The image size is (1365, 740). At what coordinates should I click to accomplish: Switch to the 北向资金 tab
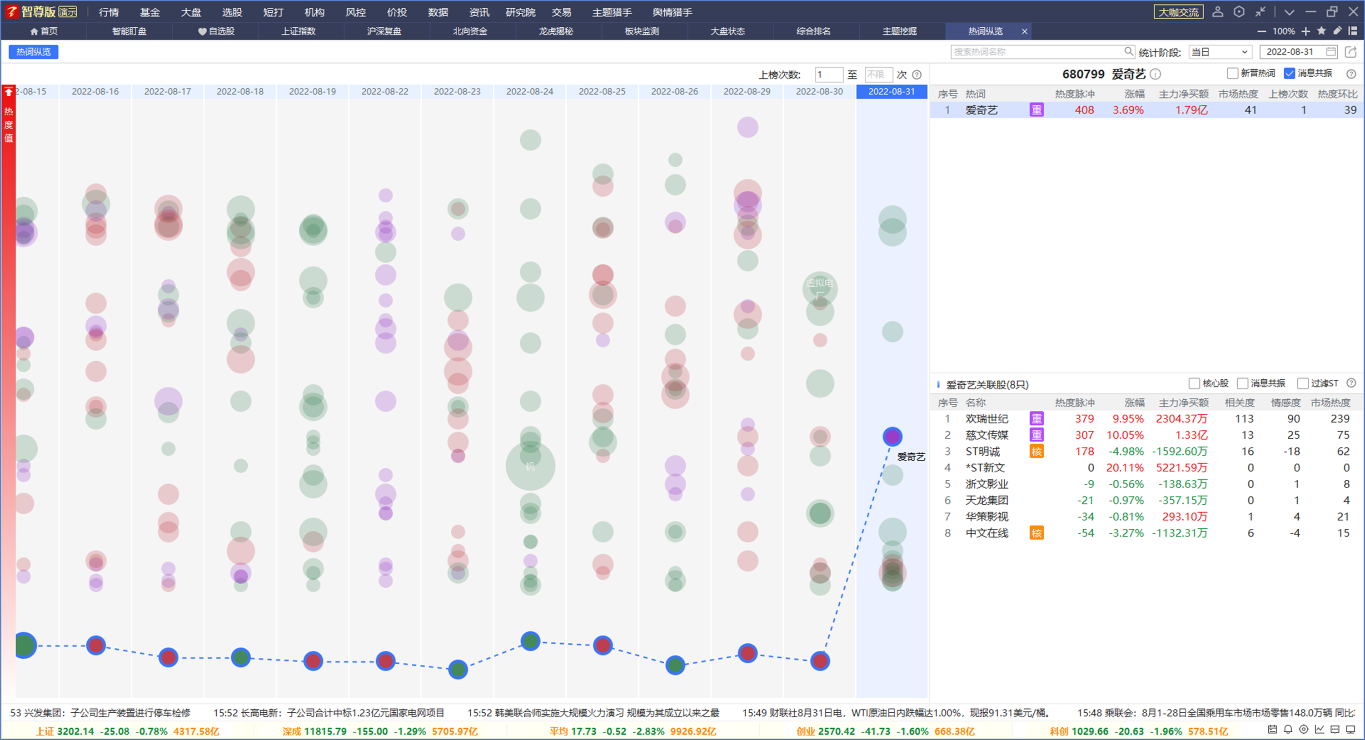(x=470, y=31)
